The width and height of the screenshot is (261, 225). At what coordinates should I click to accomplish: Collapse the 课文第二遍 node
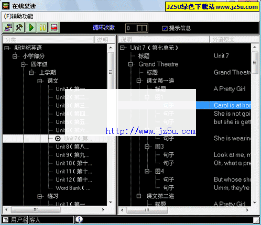coord(139,196)
